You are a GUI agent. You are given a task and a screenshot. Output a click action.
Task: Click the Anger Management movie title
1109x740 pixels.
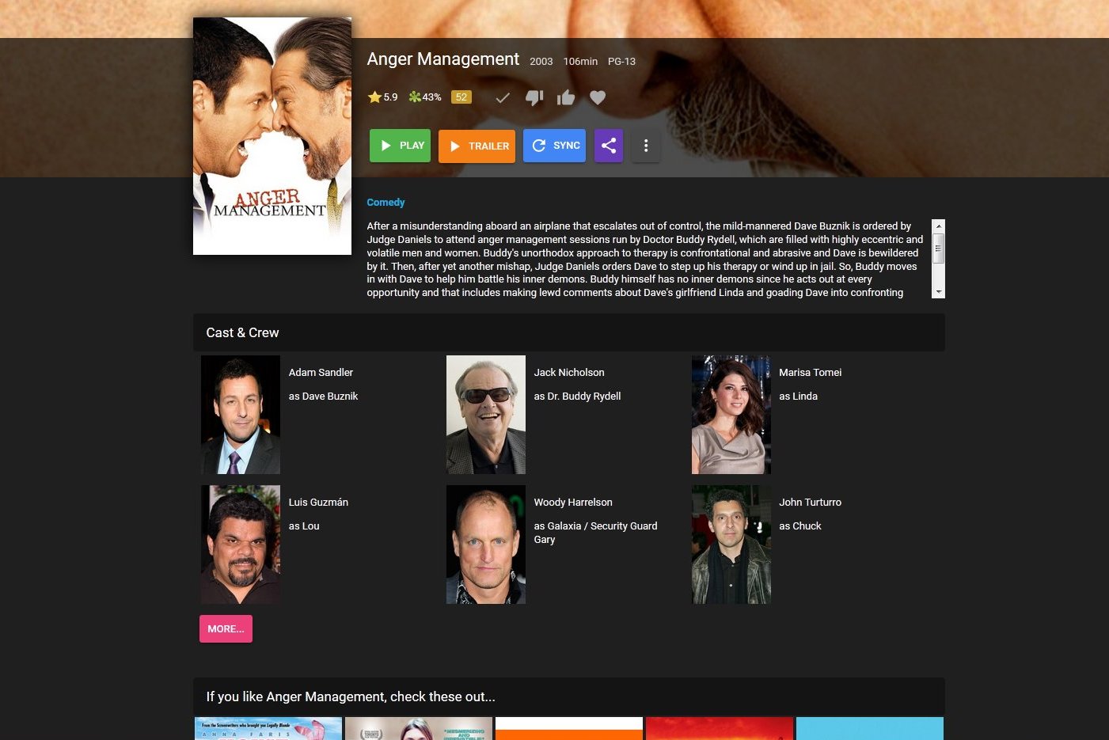[x=443, y=59]
